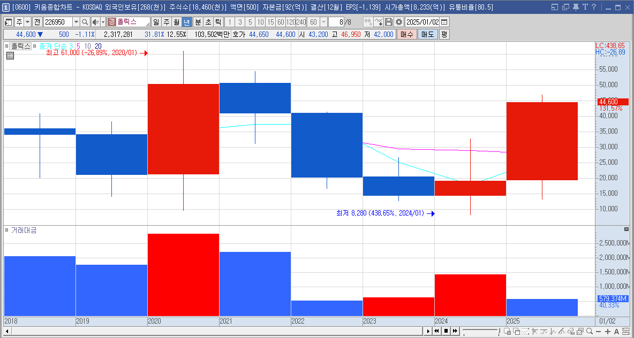Select the 240 interval button

tap(301, 22)
